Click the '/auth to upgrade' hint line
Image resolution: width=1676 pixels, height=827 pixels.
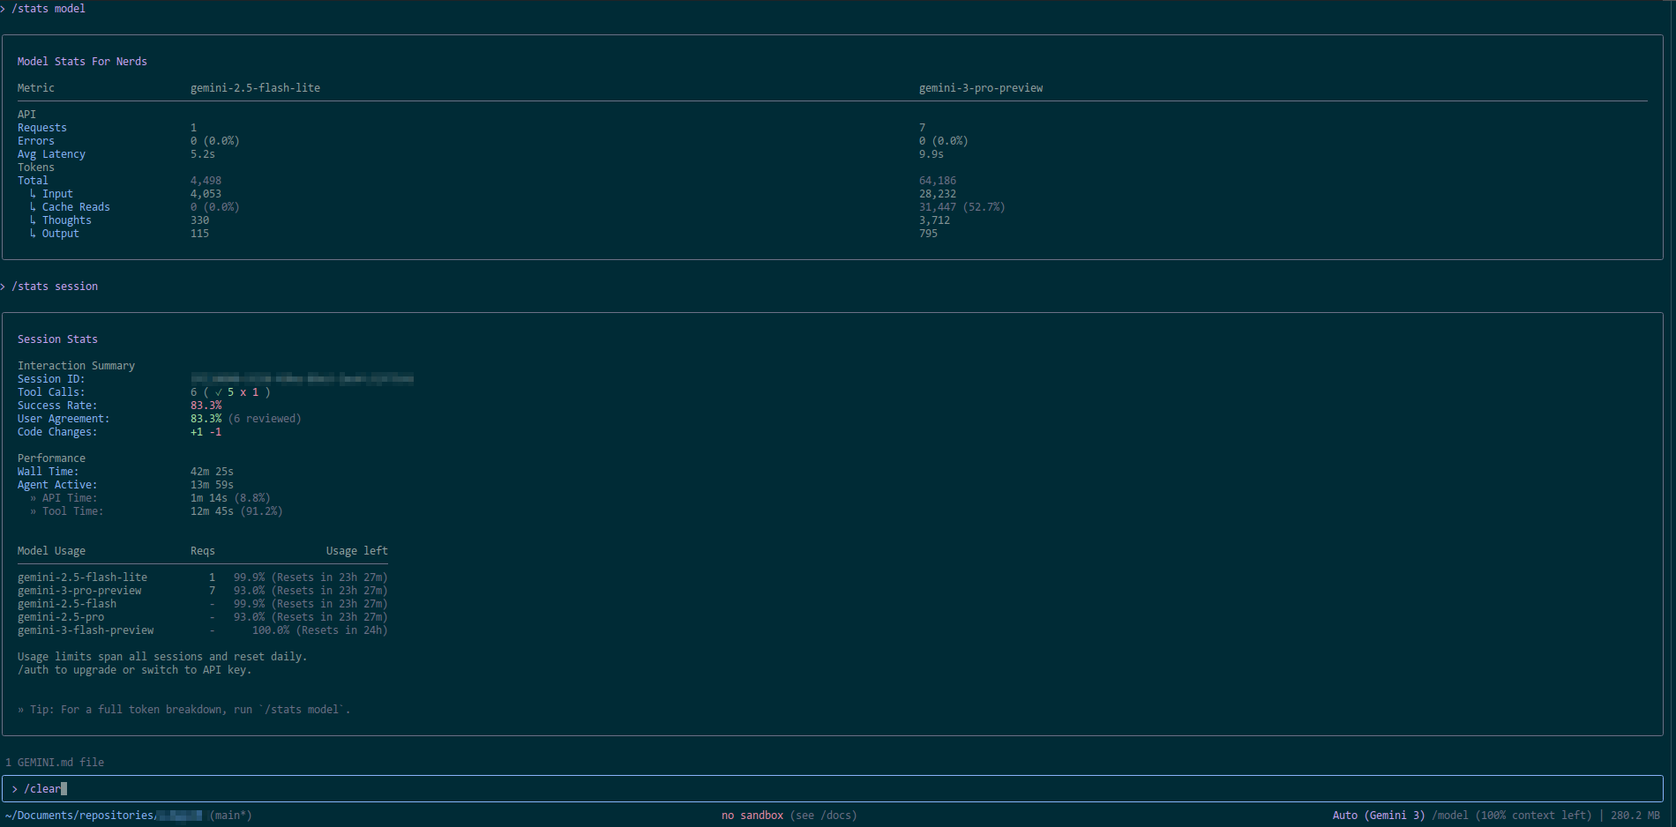135,670
